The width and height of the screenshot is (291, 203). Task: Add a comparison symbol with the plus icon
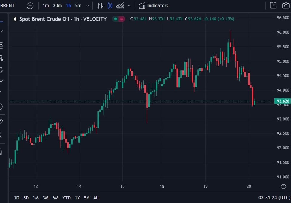[30, 6]
